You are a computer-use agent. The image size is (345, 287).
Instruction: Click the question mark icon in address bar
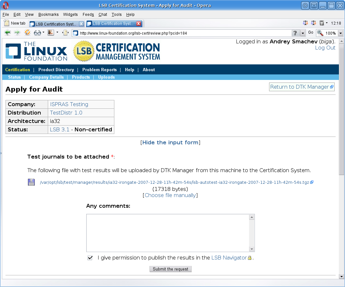click(295, 33)
